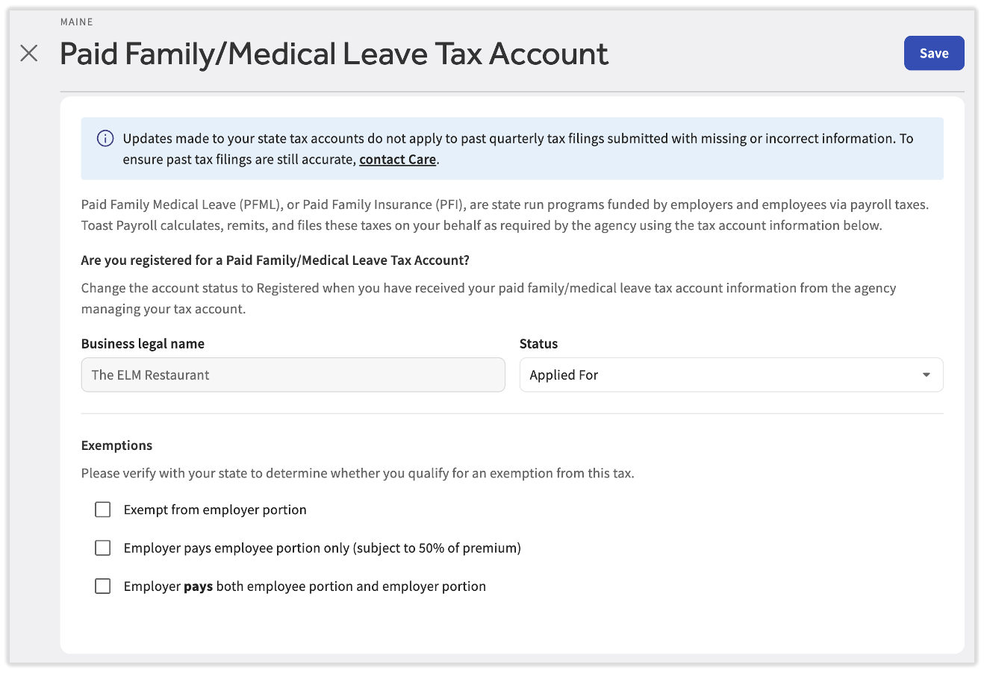
Task: Save the tax account changes
Action: click(x=933, y=53)
